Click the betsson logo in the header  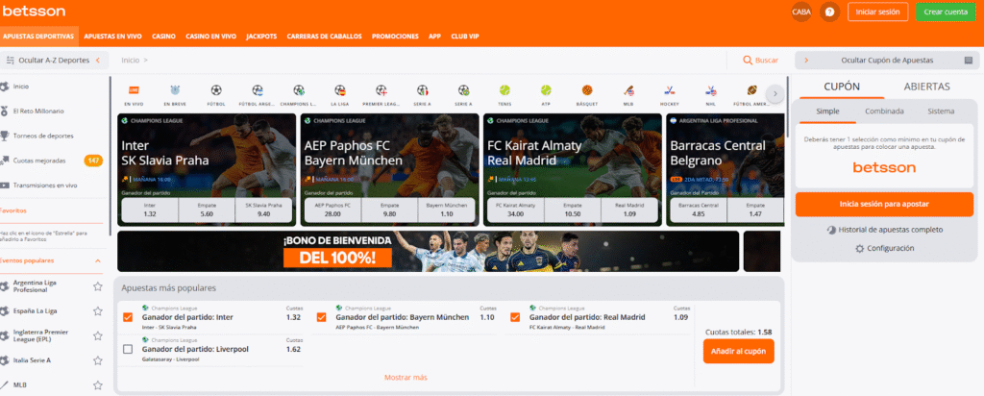pyautogui.click(x=34, y=12)
